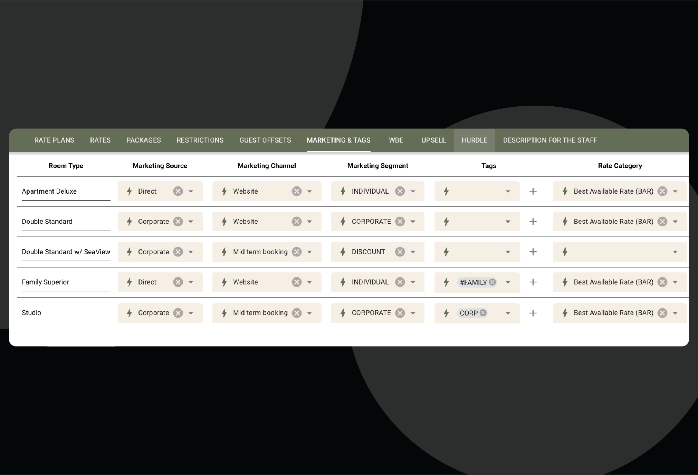Clear Studio's Best Available Rate category
This screenshot has width=698, height=475.
point(662,313)
